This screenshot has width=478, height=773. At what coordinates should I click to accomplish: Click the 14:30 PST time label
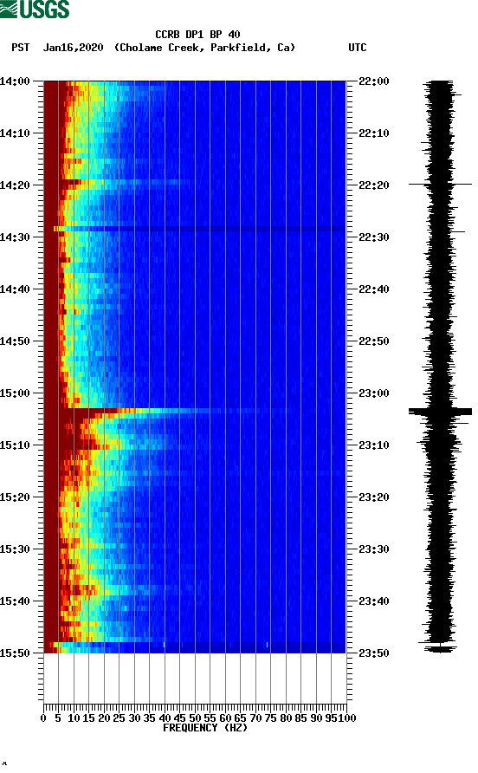tap(15, 237)
